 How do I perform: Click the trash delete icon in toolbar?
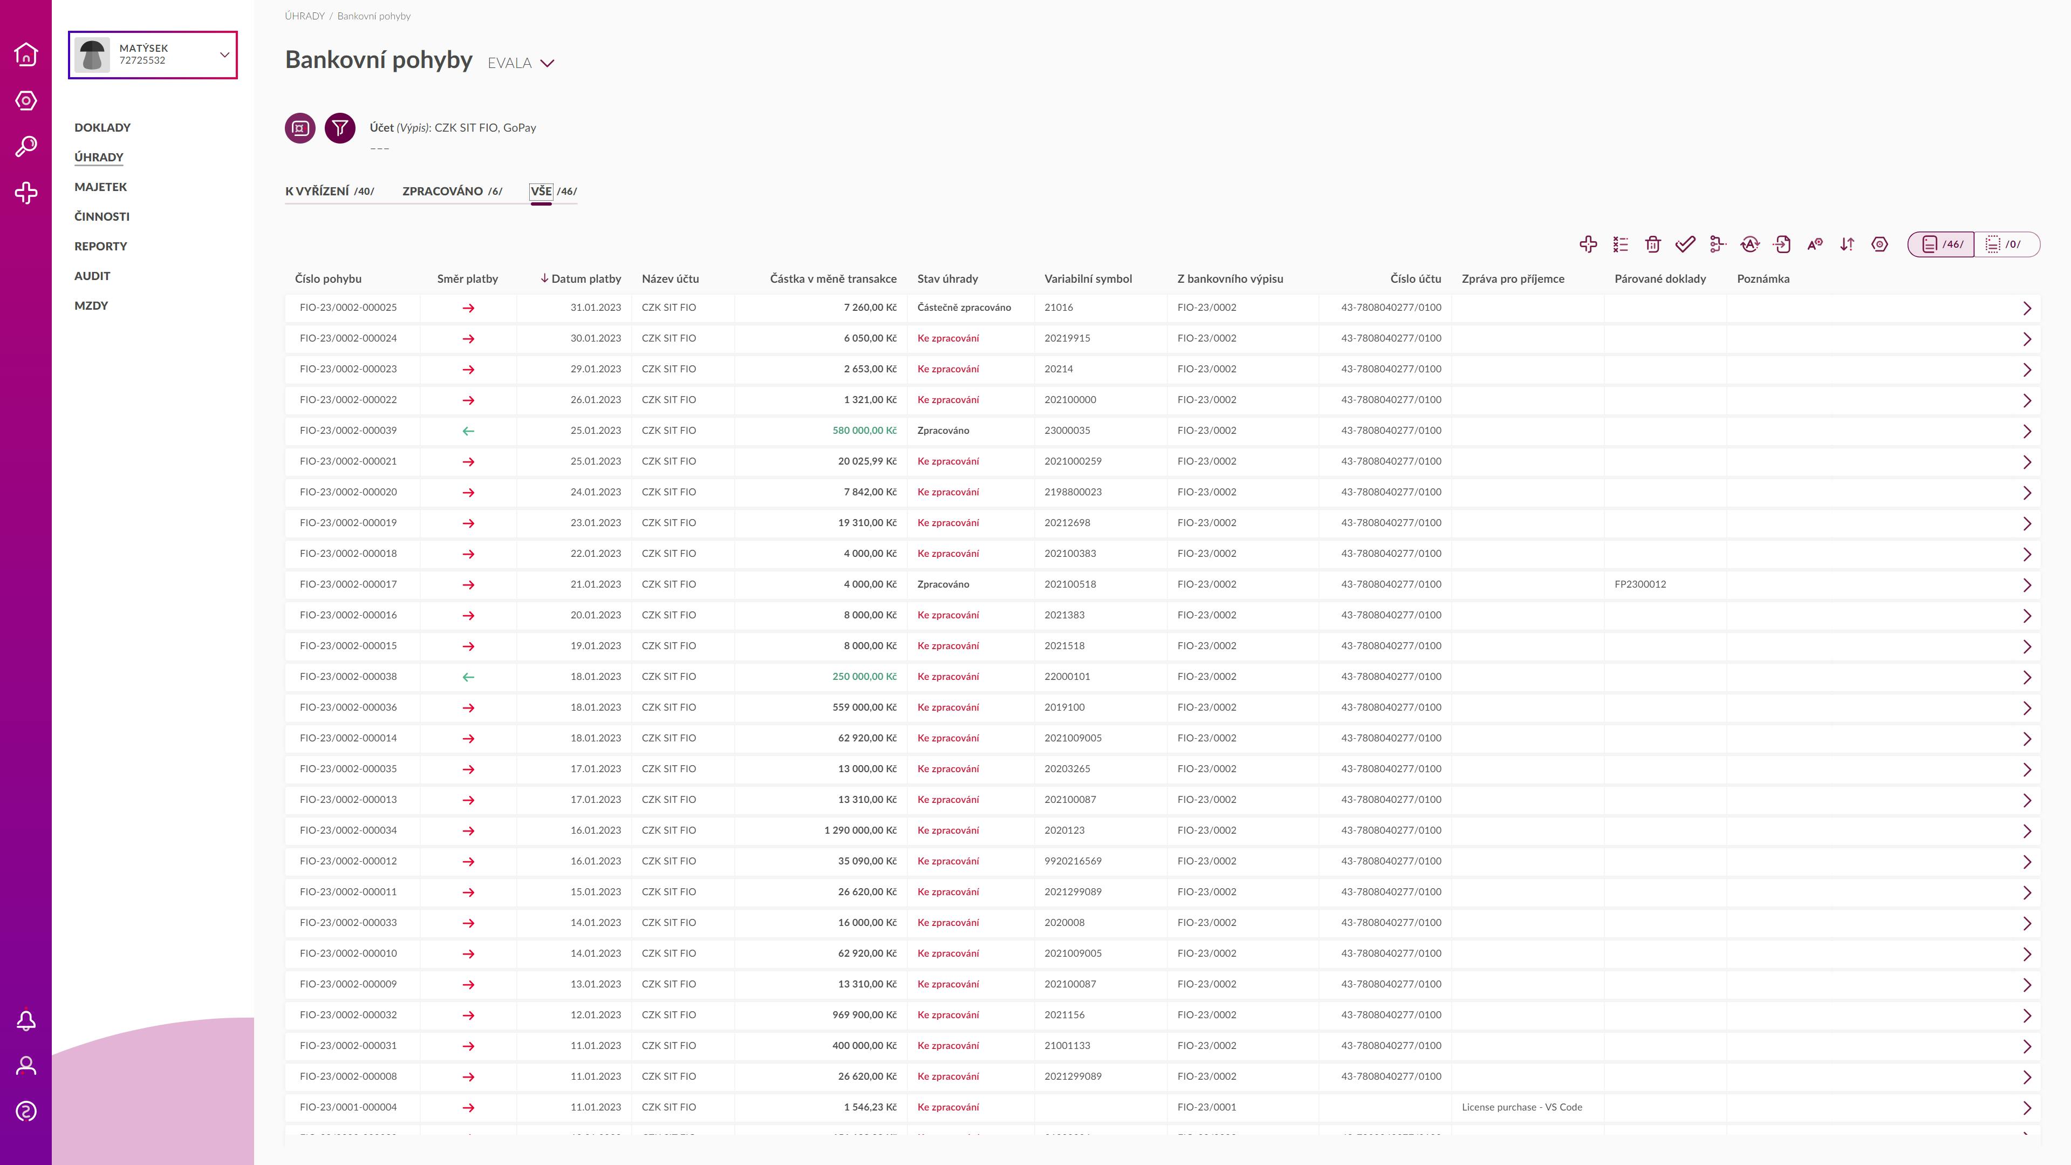1653,244
